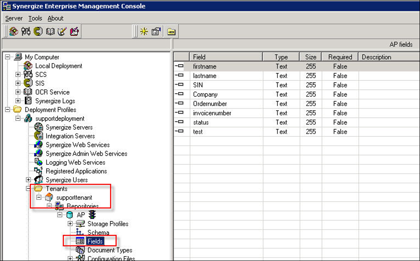Click the Deployment Profiles folder icon
The image size is (420, 261).
17,109
